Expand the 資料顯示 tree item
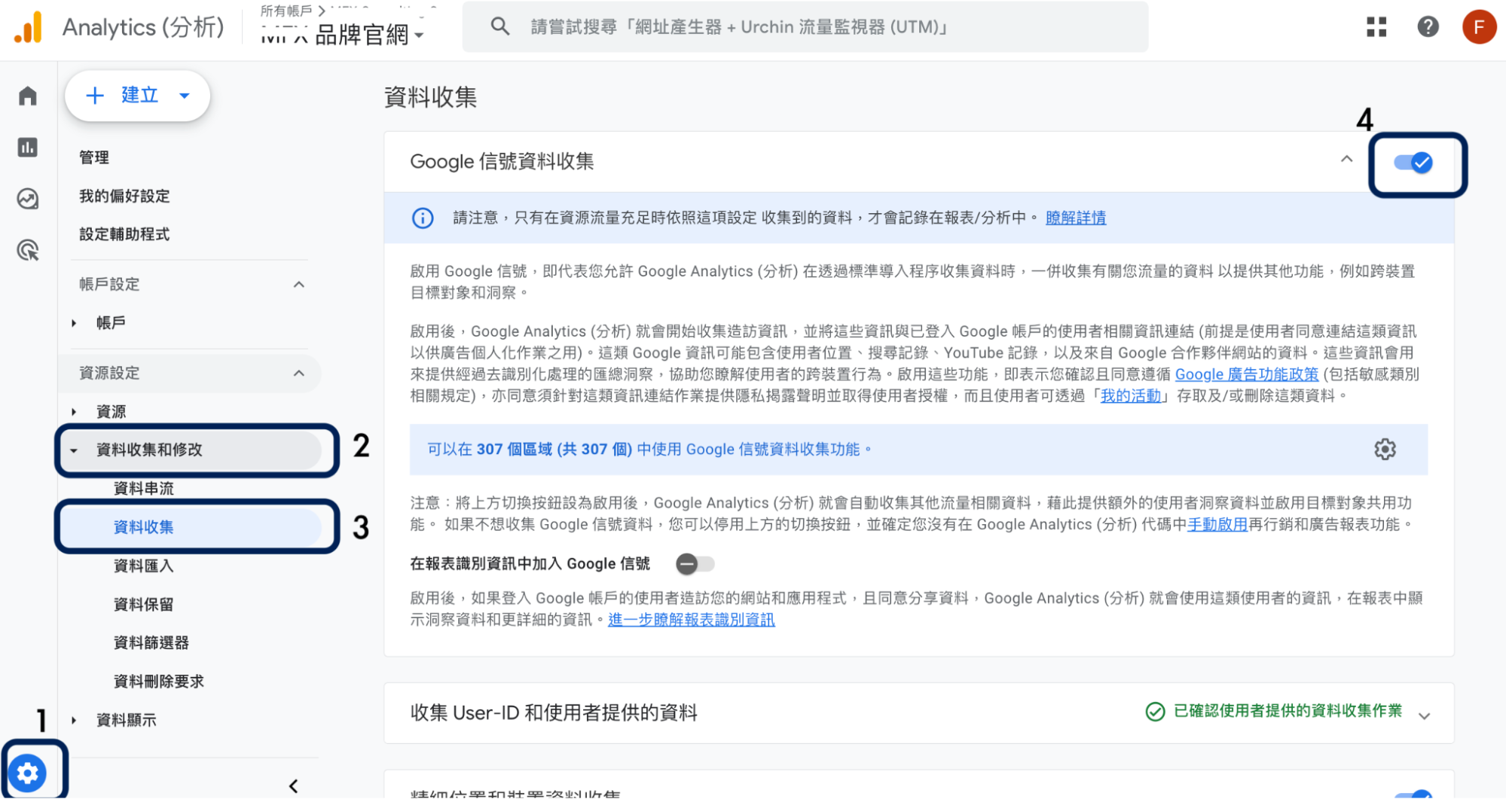This screenshot has width=1506, height=799. [74, 720]
